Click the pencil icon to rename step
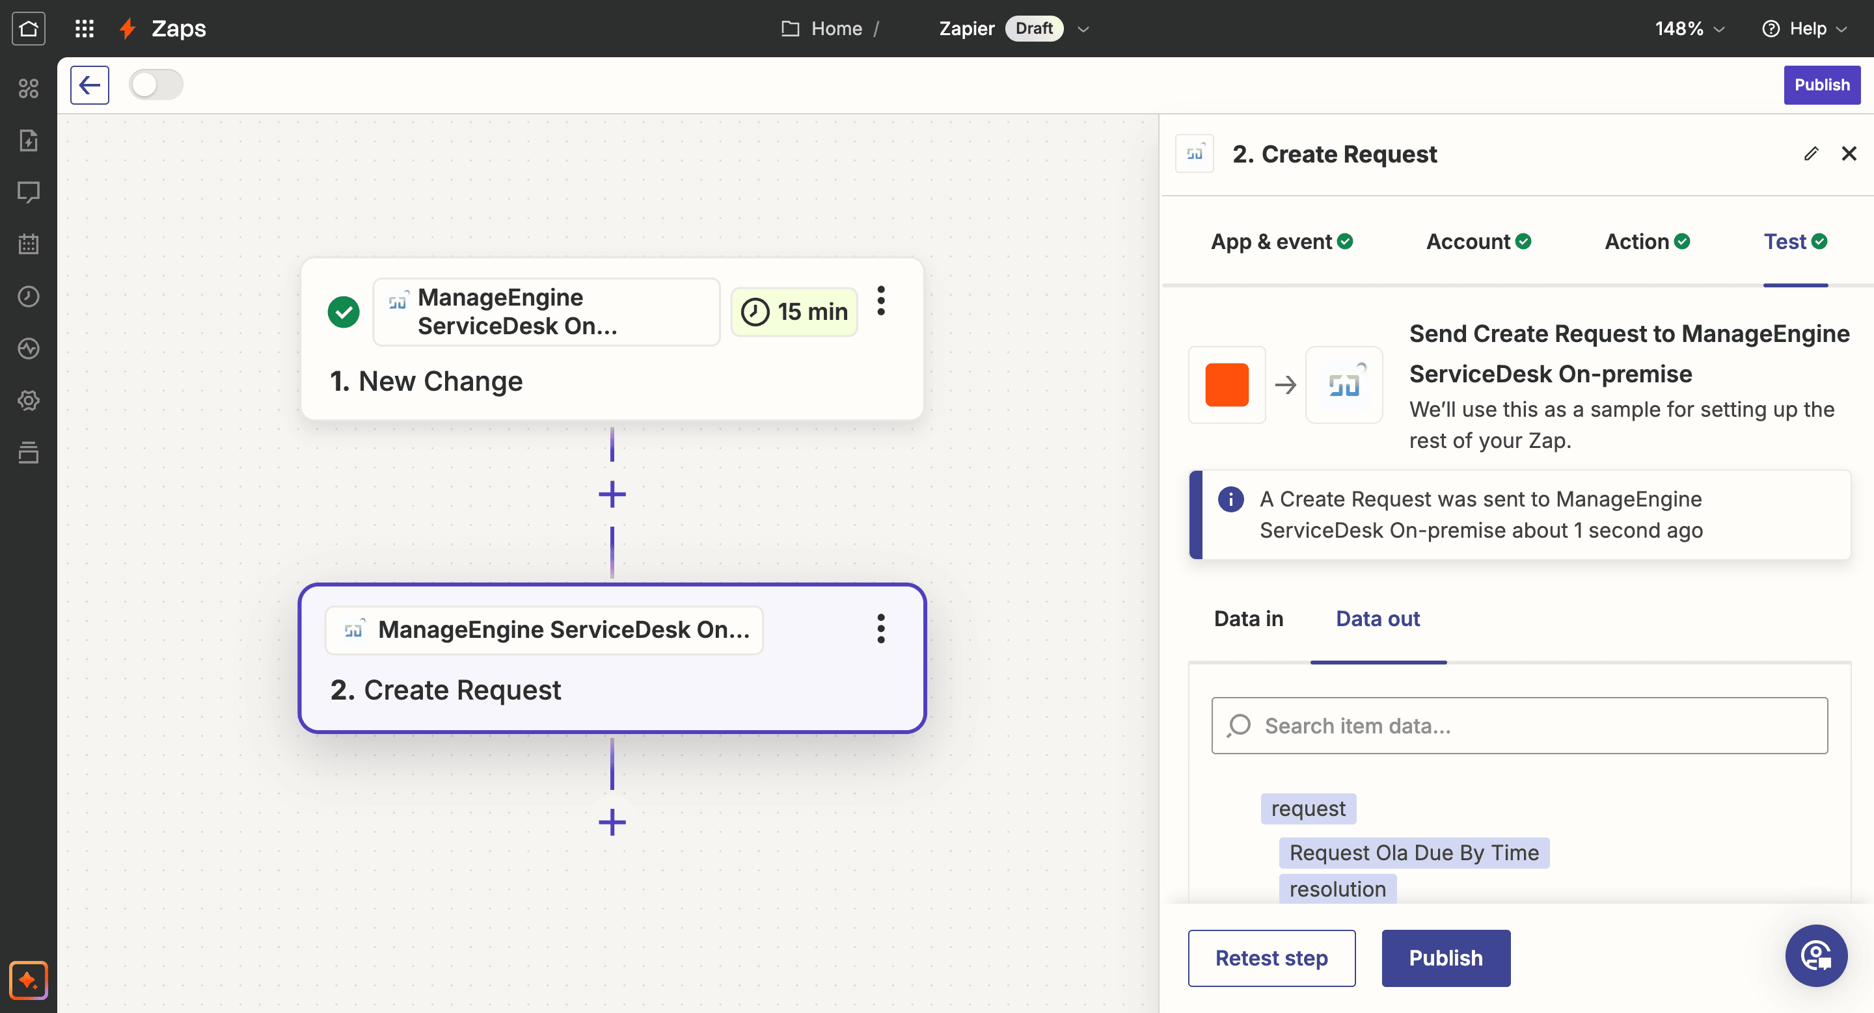The width and height of the screenshot is (1874, 1013). [x=1811, y=153]
